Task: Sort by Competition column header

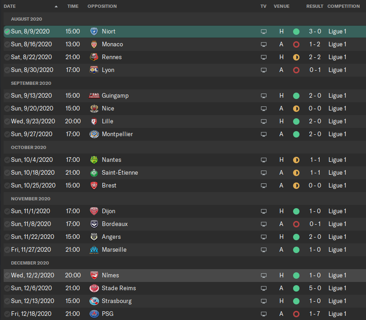Action: coord(344,6)
